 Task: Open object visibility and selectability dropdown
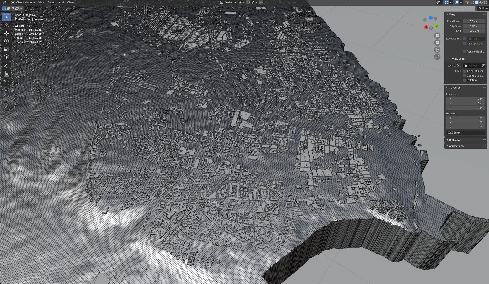(439, 2)
